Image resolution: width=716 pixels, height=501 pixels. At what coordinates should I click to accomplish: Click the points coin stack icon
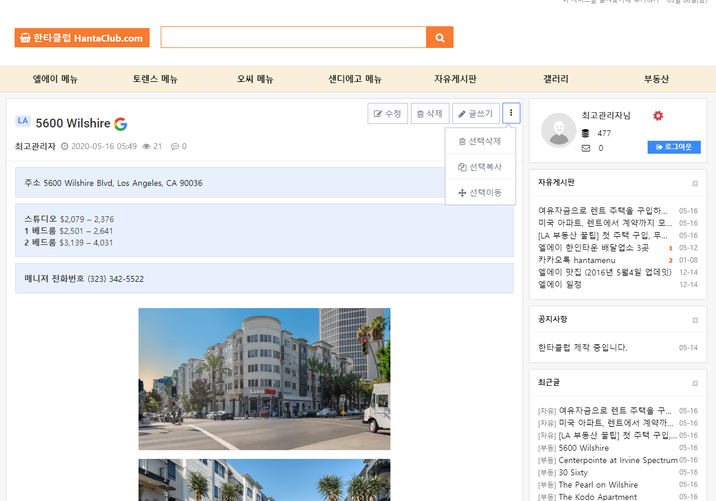pyautogui.click(x=586, y=133)
